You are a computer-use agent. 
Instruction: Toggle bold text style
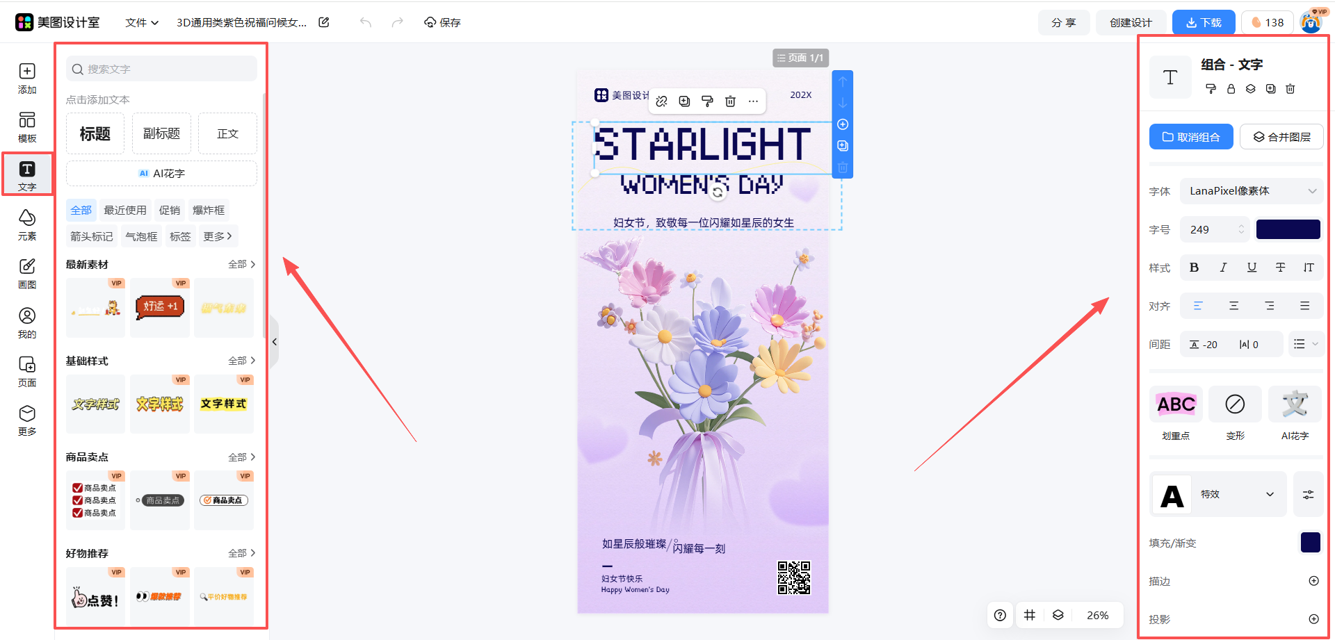pos(1194,268)
